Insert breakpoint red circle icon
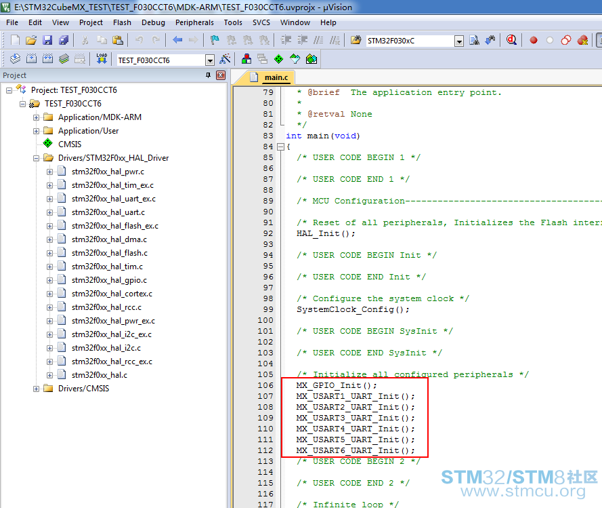Viewport: 602px width, 508px height. point(534,40)
